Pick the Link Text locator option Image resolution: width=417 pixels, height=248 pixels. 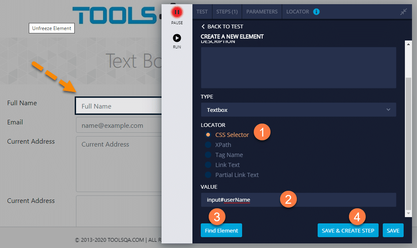(x=208, y=165)
